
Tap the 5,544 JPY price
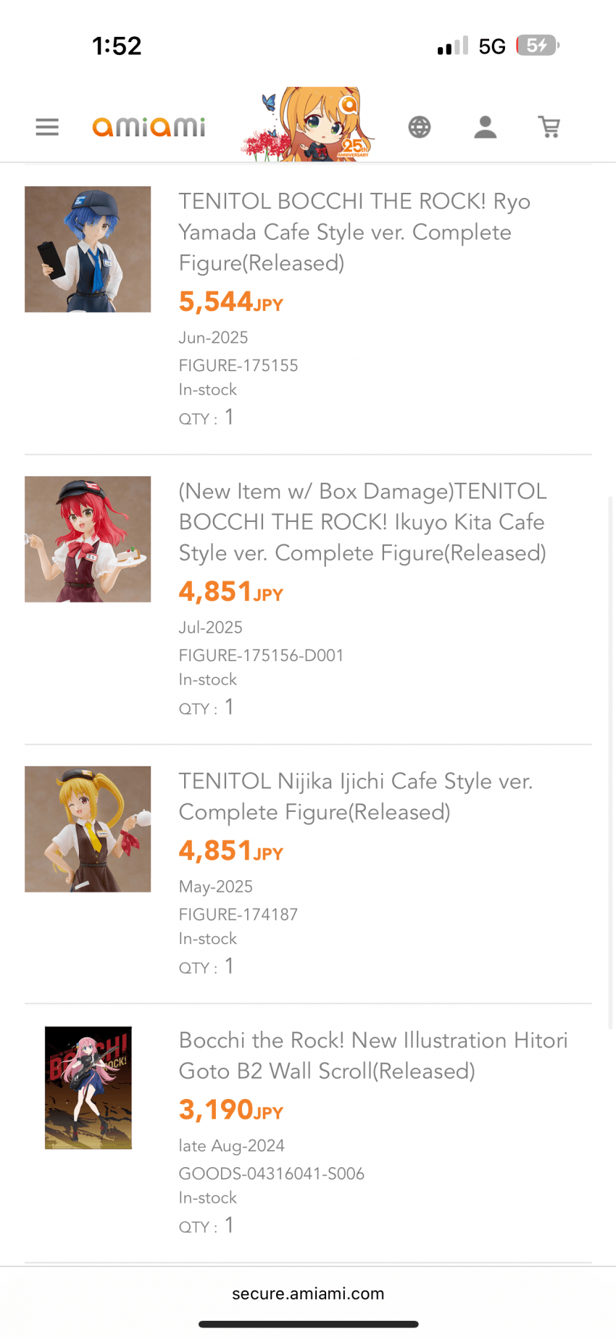pyautogui.click(x=230, y=302)
